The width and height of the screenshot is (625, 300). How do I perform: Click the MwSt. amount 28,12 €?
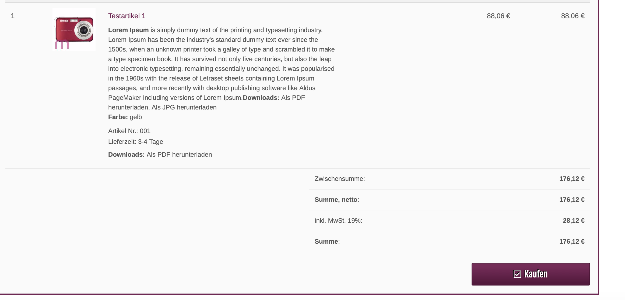tap(573, 221)
